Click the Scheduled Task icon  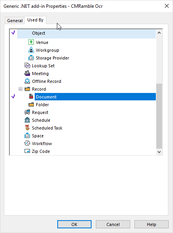[27, 128]
